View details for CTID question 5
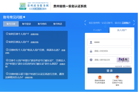The height and width of the screenshot is (92, 138). pyautogui.click(x=29, y=77)
